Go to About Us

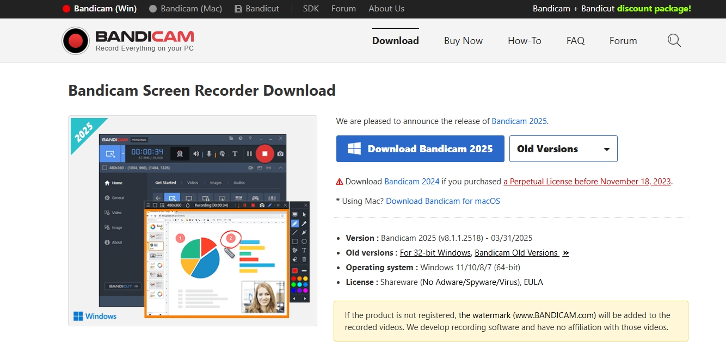click(386, 9)
